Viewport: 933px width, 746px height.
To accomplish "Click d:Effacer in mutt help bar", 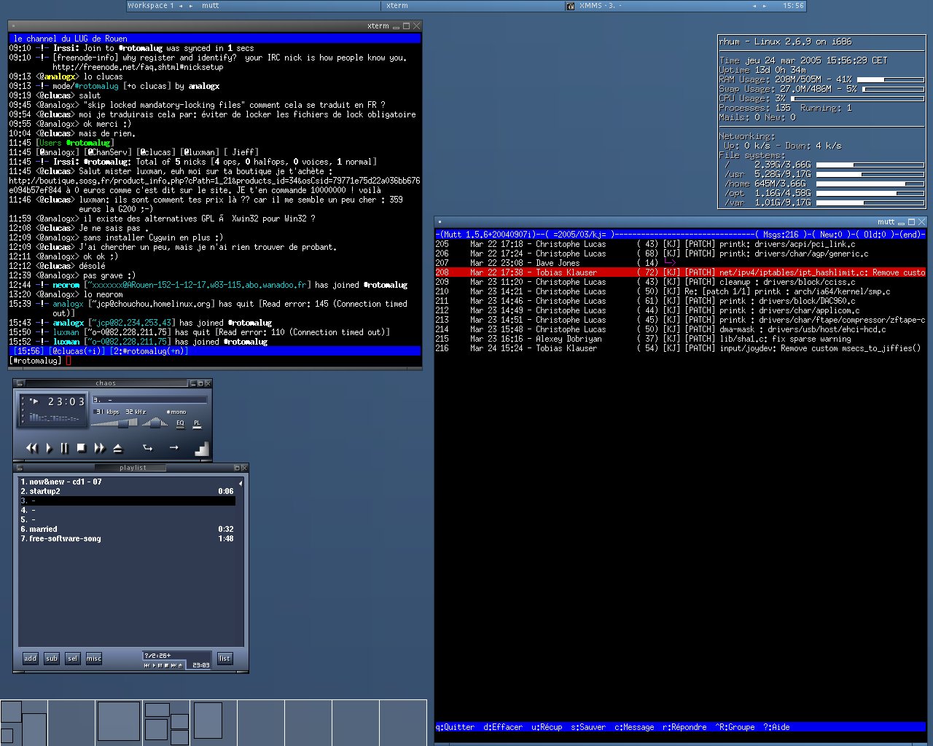I will pos(503,727).
